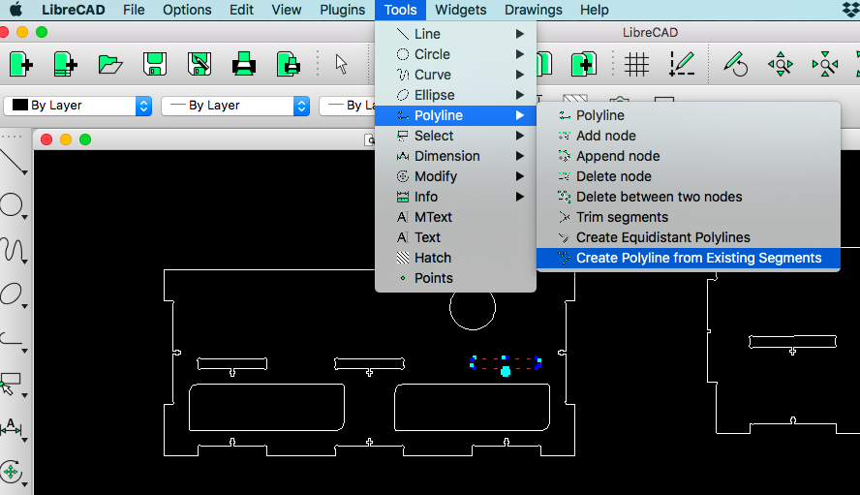
Task: Toggle the draft mode icon
Action: tap(681, 64)
